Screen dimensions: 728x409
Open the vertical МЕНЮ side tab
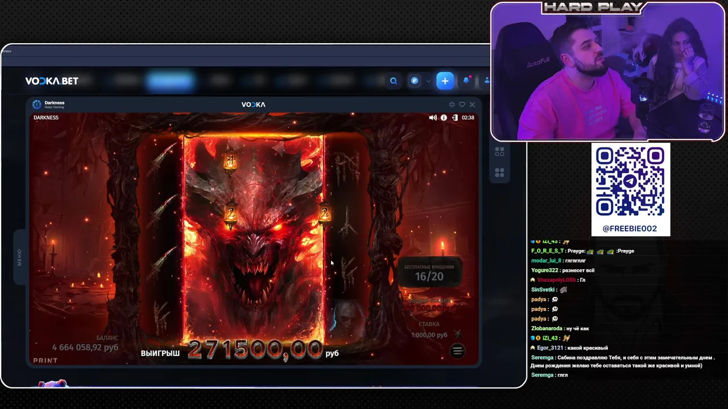tap(19, 257)
